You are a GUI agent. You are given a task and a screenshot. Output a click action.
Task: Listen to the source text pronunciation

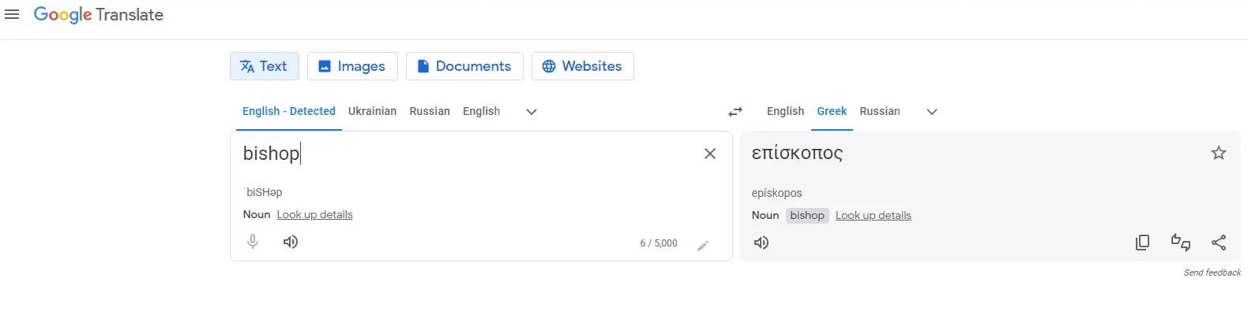coord(291,242)
